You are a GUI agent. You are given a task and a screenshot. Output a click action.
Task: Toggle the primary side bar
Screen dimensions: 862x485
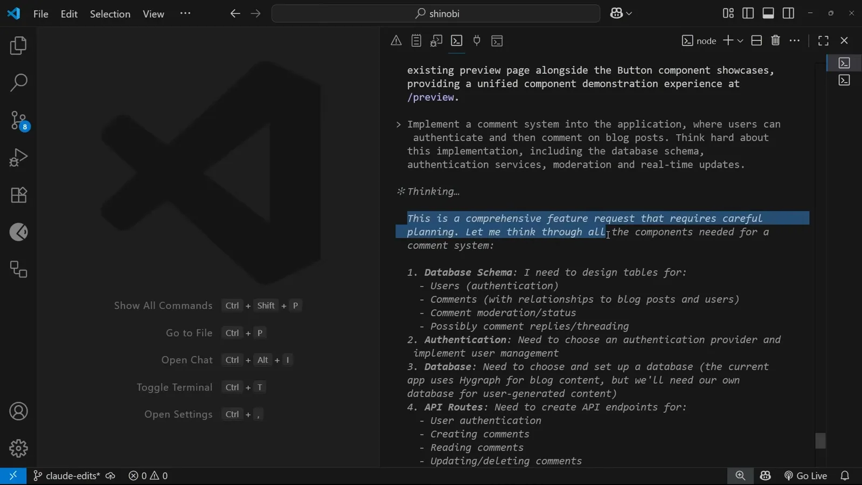click(x=748, y=13)
